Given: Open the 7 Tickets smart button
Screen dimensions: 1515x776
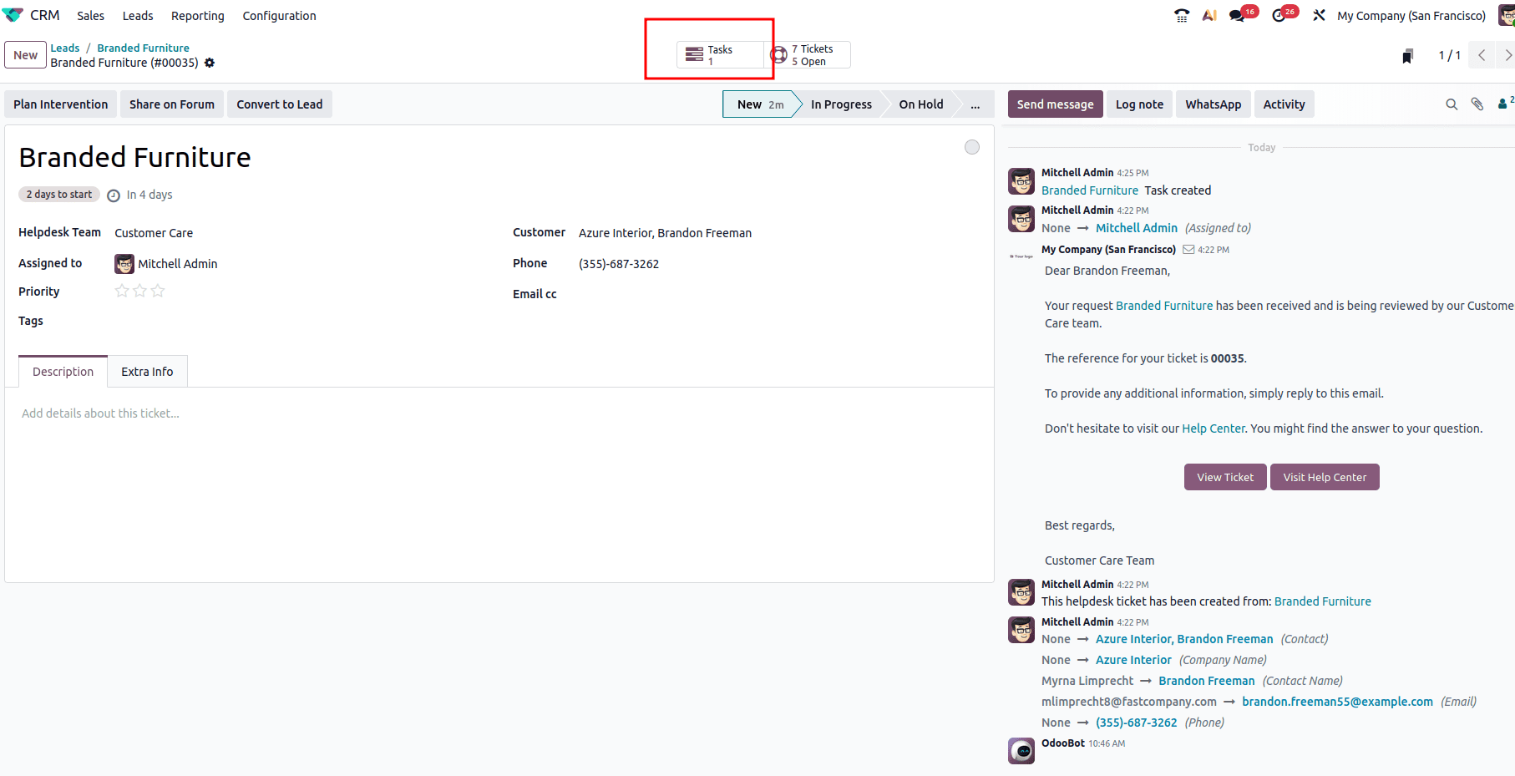Looking at the screenshot, I should coord(806,54).
